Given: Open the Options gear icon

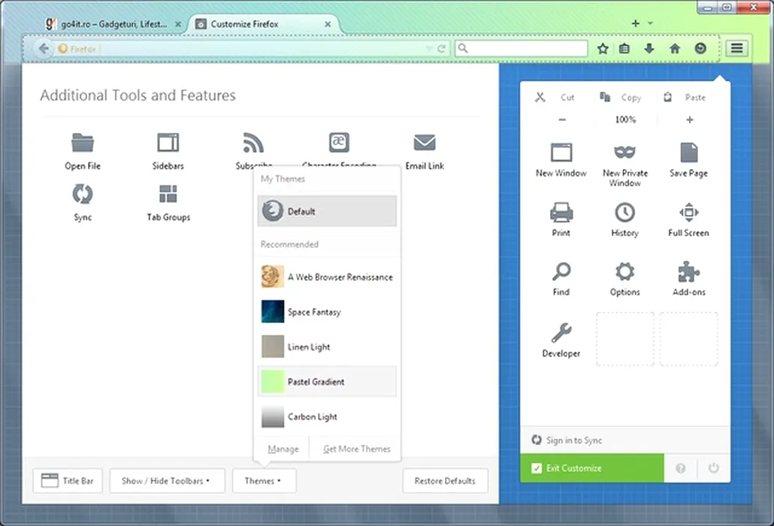Looking at the screenshot, I should pos(625,272).
